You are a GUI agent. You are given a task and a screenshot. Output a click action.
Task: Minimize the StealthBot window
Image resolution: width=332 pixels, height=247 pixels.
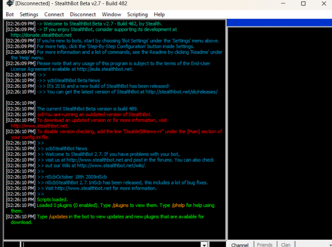click(x=283, y=3)
